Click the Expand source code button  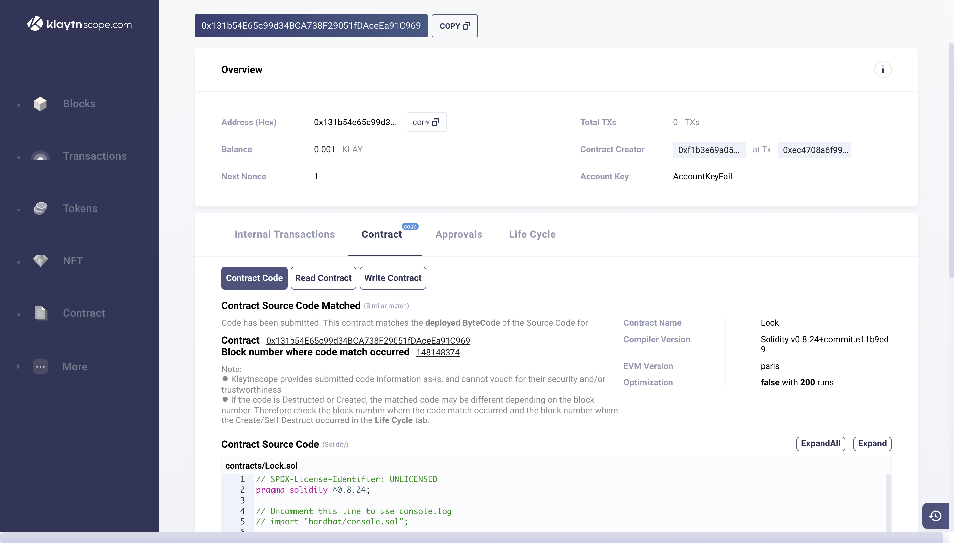[x=872, y=443]
